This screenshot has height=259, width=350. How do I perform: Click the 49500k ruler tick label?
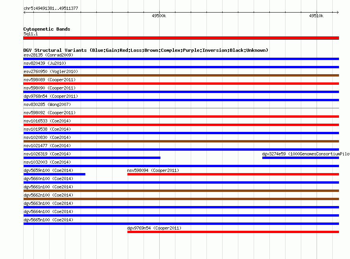click(159, 16)
